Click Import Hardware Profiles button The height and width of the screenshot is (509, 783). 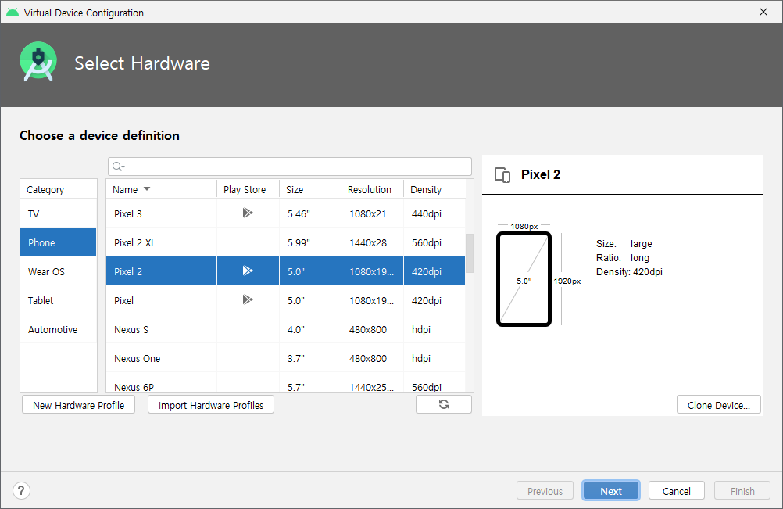point(211,405)
